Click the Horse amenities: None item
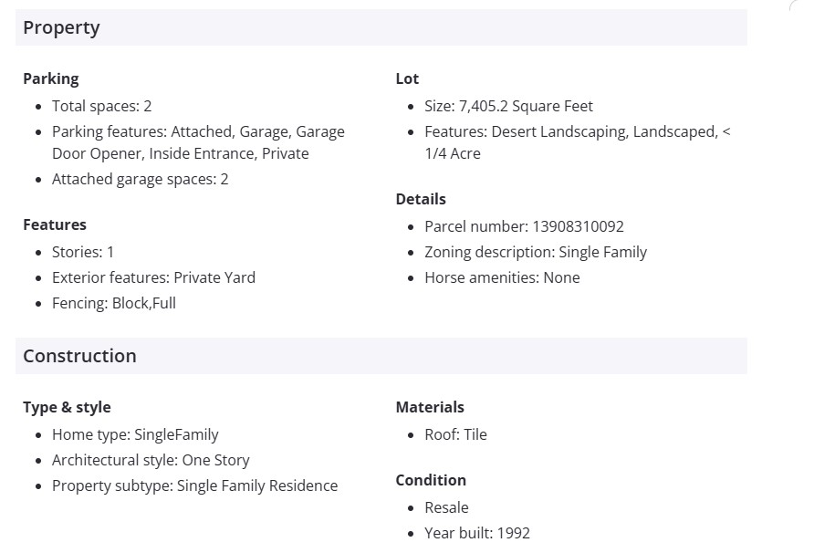Viewport: 814px width, 553px height. pos(502,277)
